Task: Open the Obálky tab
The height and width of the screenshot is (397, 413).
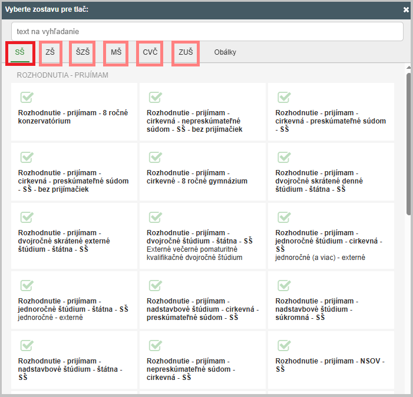Action: tap(225, 52)
